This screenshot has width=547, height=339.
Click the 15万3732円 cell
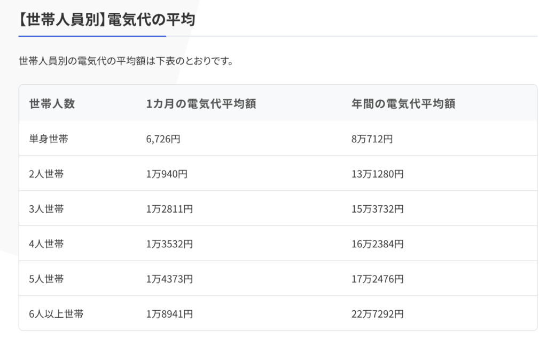tap(377, 209)
